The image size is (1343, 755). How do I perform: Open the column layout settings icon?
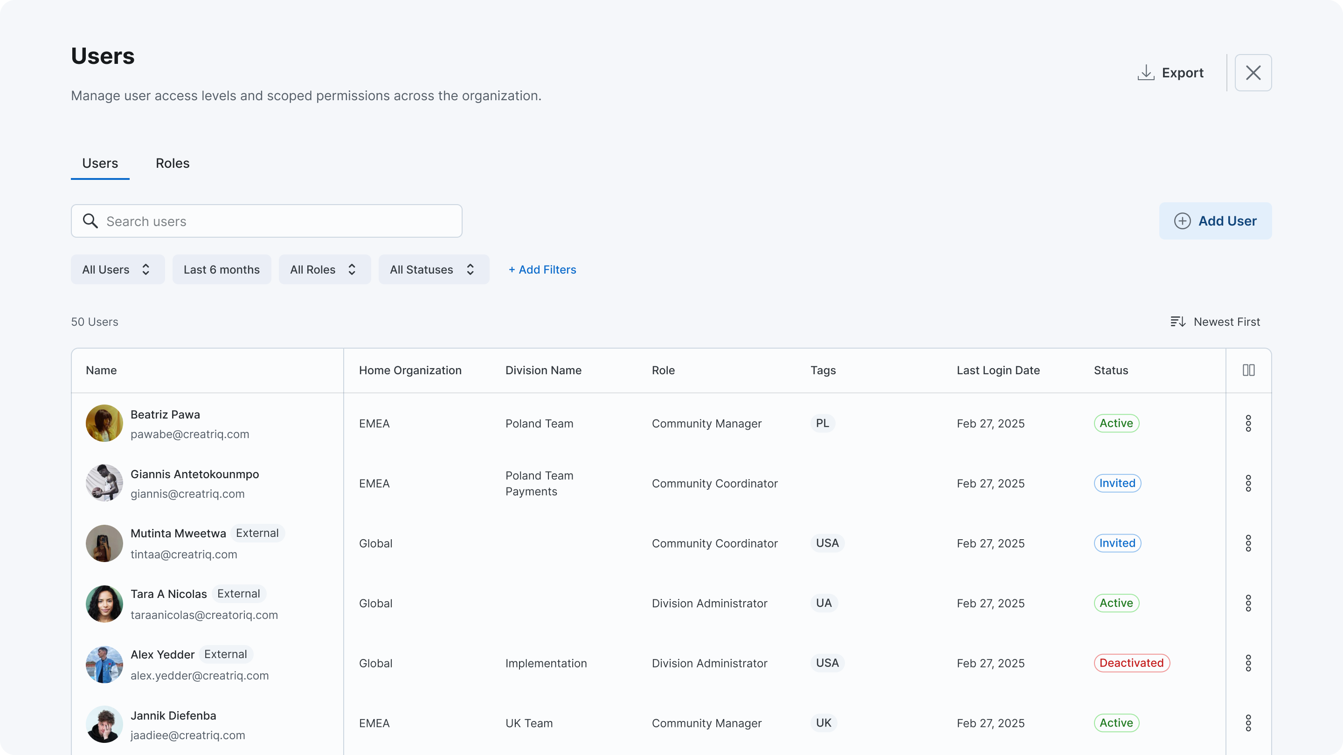pos(1248,371)
